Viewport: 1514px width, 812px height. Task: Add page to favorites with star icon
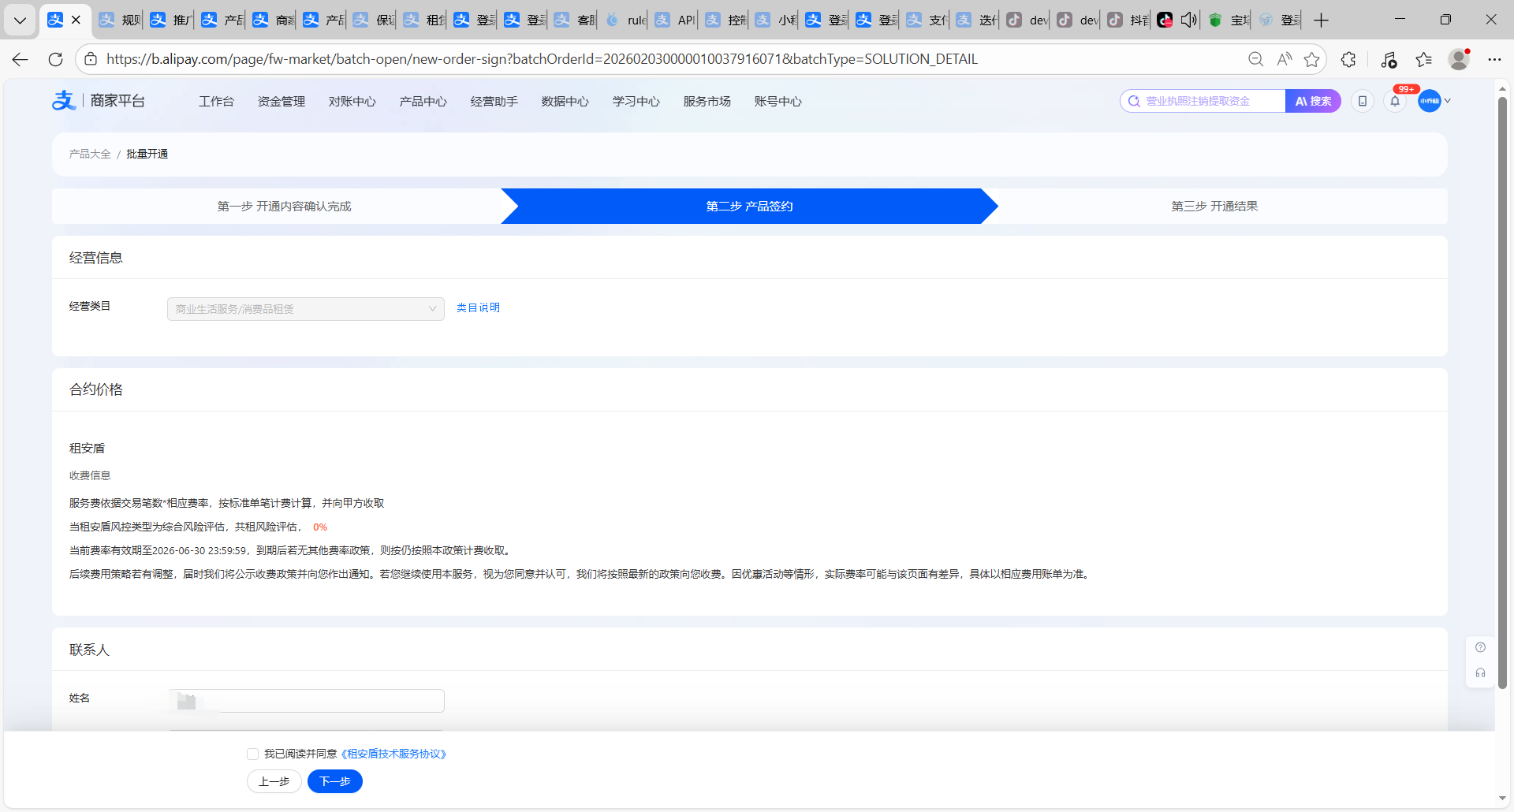[x=1311, y=59]
